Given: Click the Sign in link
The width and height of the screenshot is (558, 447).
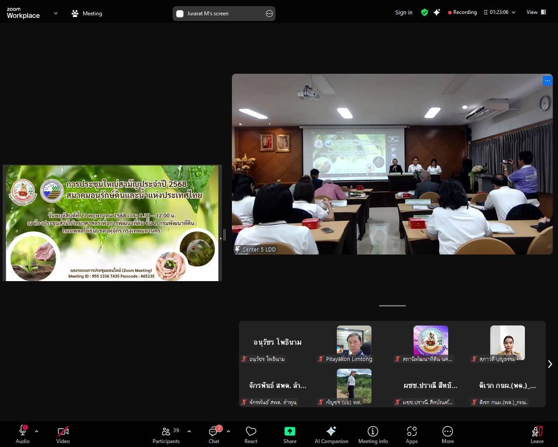Looking at the screenshot, I should tap(404, 13).
